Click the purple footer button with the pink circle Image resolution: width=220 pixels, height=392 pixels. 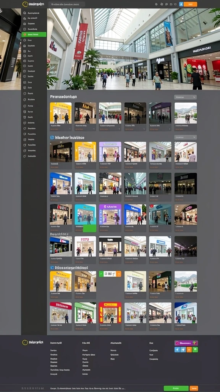coord(186,343)
